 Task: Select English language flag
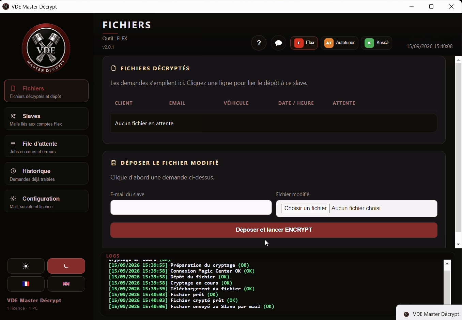click(x=66, y=284)
